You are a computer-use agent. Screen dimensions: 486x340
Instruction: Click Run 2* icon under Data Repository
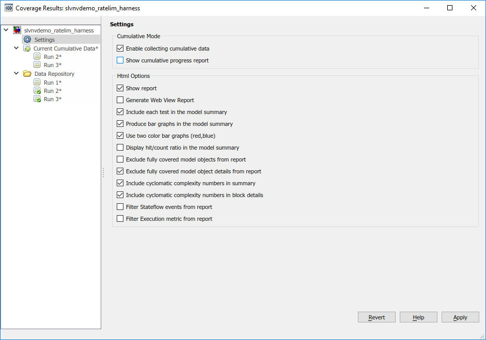pyautogui.click(x=37, y=91)
